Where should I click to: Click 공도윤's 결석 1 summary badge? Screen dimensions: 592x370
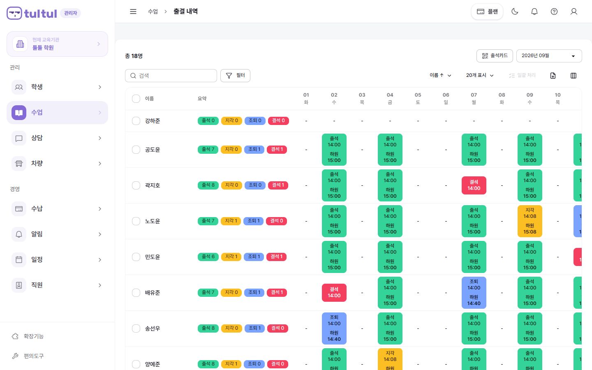277,150
